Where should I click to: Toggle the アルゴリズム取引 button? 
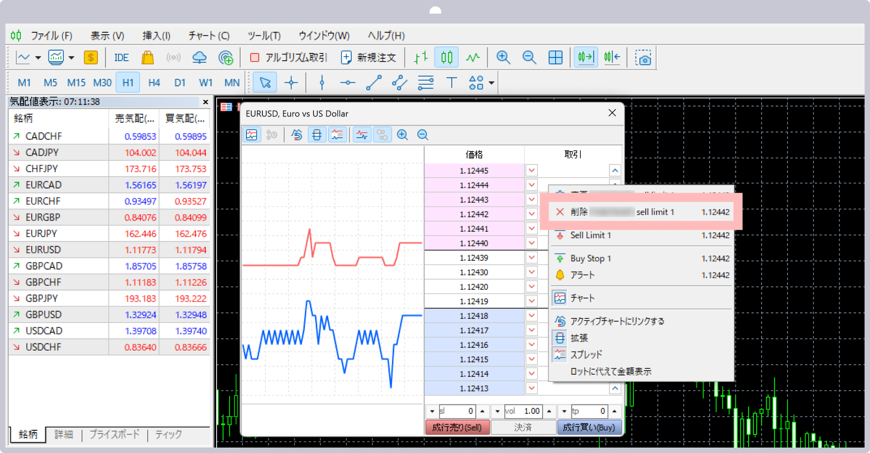pyautogui.click(x=288, y=58)
